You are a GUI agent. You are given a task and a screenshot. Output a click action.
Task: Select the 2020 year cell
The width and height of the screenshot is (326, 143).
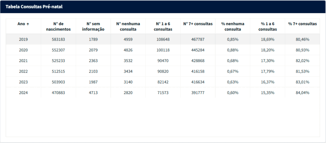click(x=23, y=50)
